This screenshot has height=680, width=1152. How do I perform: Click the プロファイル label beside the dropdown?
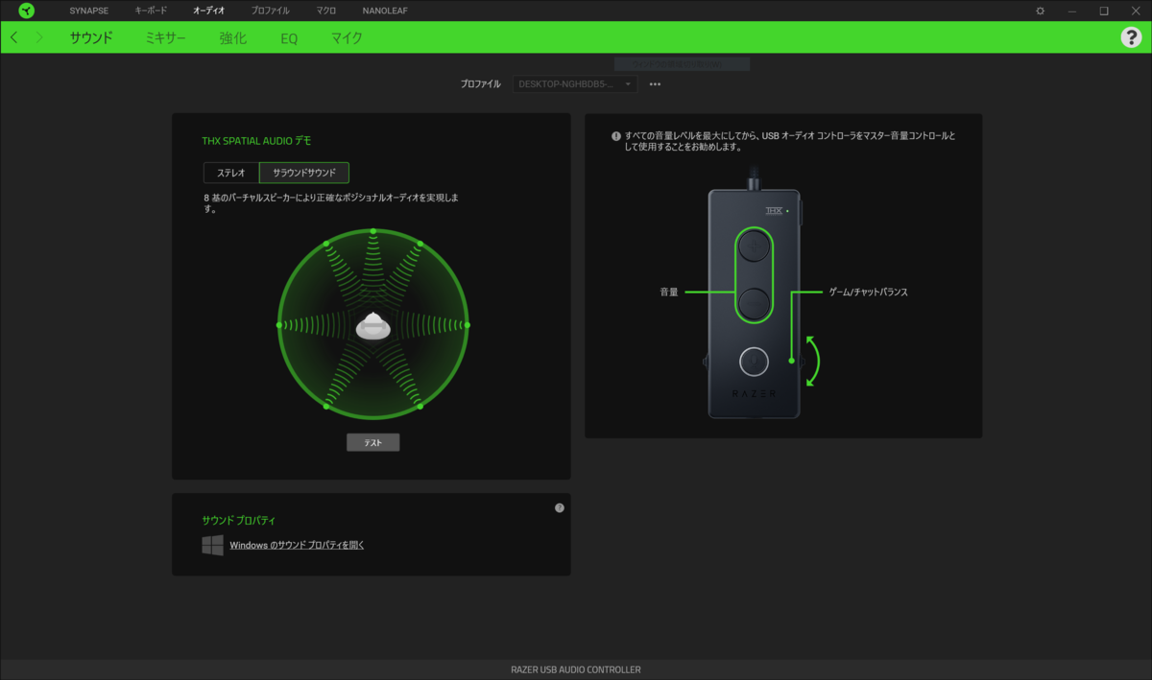pyautogui.click(x=480, y=84)
